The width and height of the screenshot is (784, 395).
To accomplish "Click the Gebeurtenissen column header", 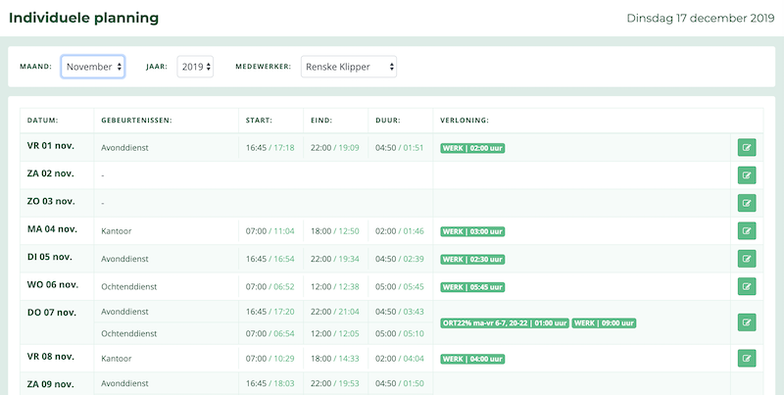I will [136, 121].
